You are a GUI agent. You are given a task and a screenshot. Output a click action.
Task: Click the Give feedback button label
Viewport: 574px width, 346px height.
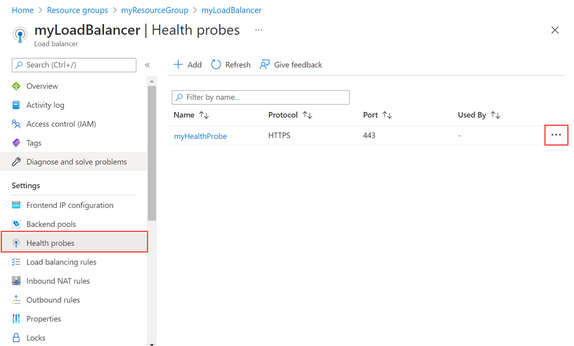[298, 65]
